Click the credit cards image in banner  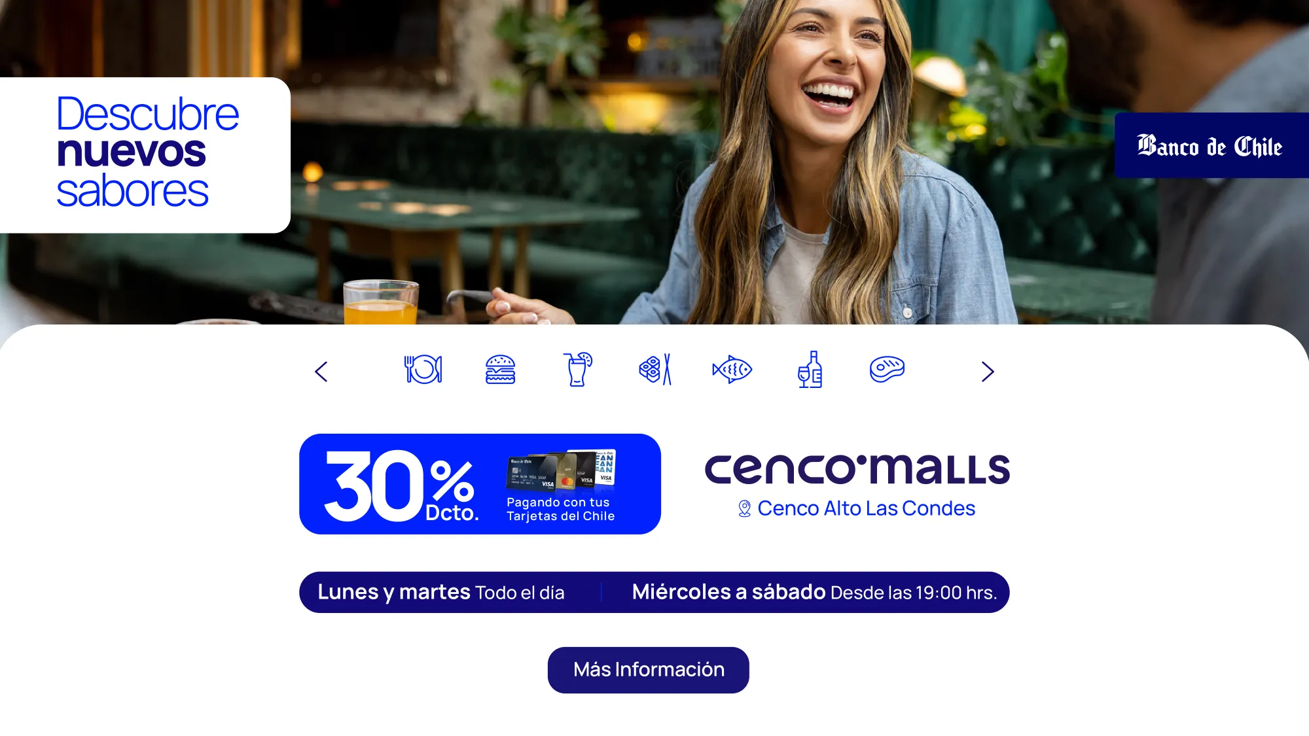561,470
